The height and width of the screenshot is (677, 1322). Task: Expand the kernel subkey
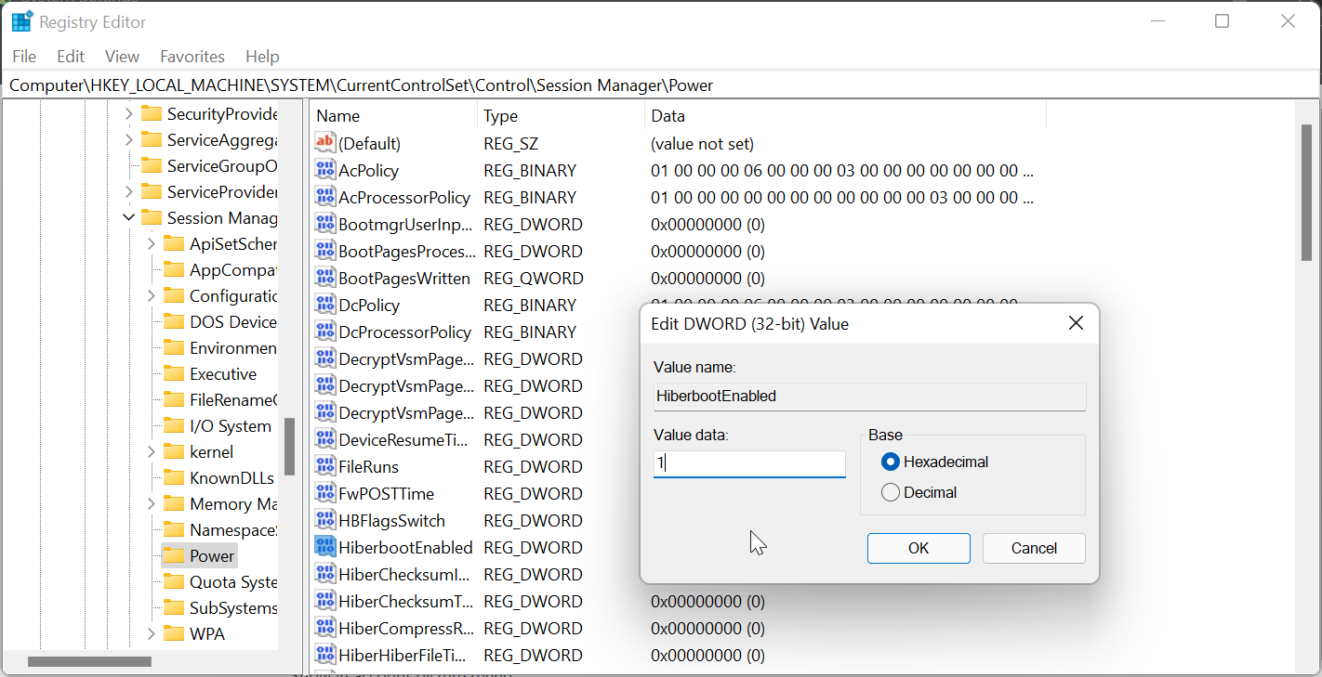[x=152, y=451]
